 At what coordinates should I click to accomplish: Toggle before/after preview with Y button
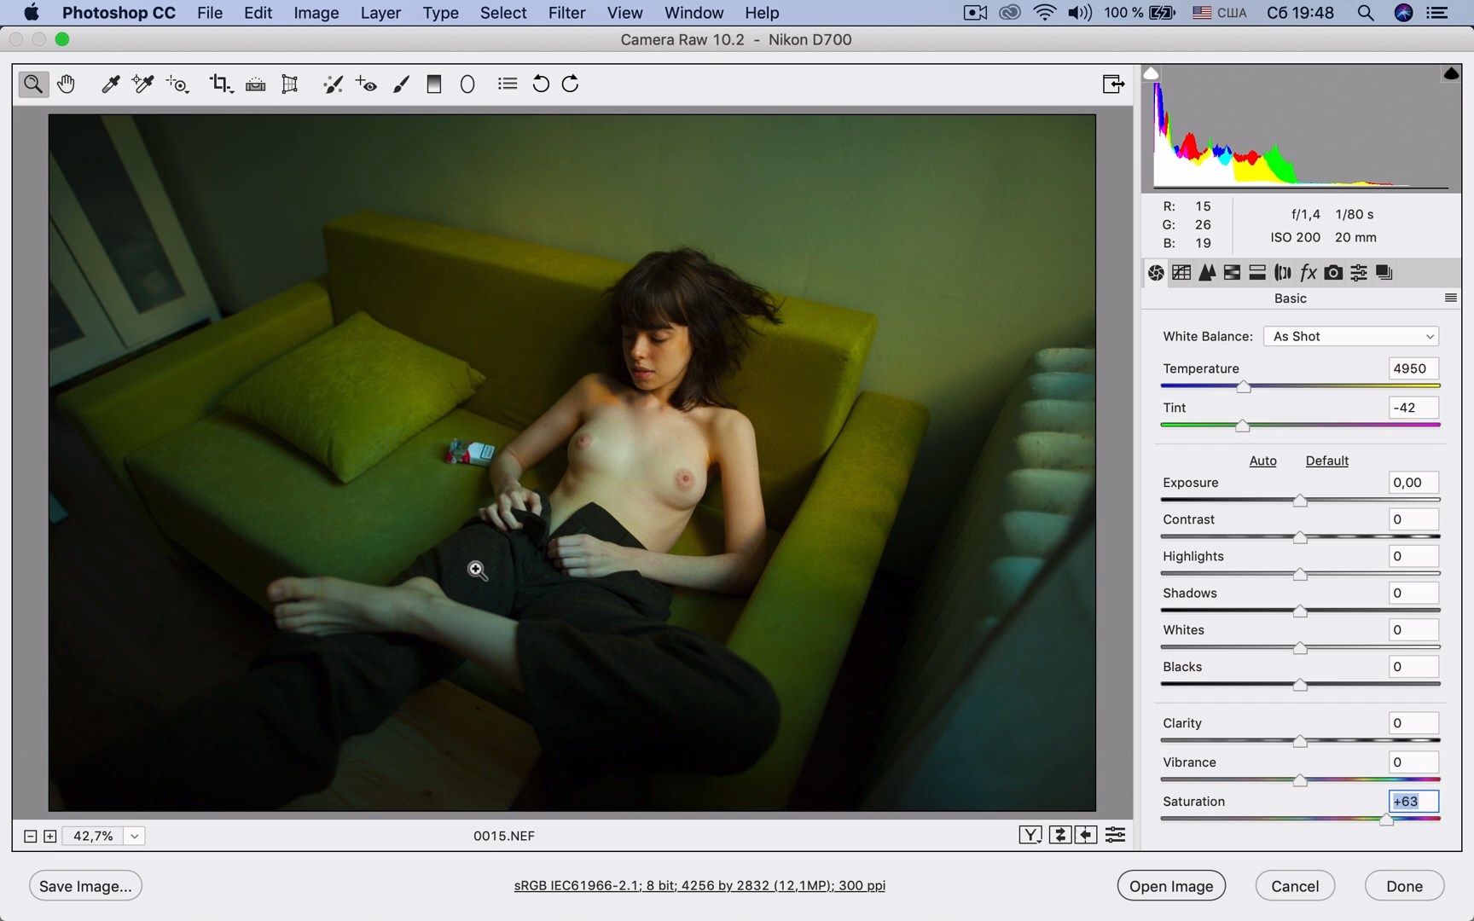[x=1030, y=836]
